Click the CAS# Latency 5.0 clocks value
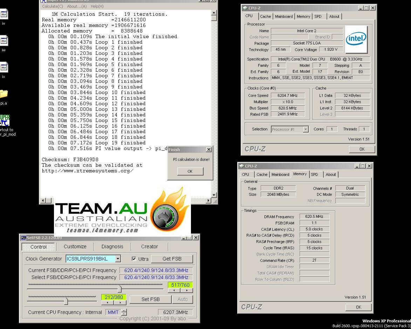411x329 pixels. [314, 229]
